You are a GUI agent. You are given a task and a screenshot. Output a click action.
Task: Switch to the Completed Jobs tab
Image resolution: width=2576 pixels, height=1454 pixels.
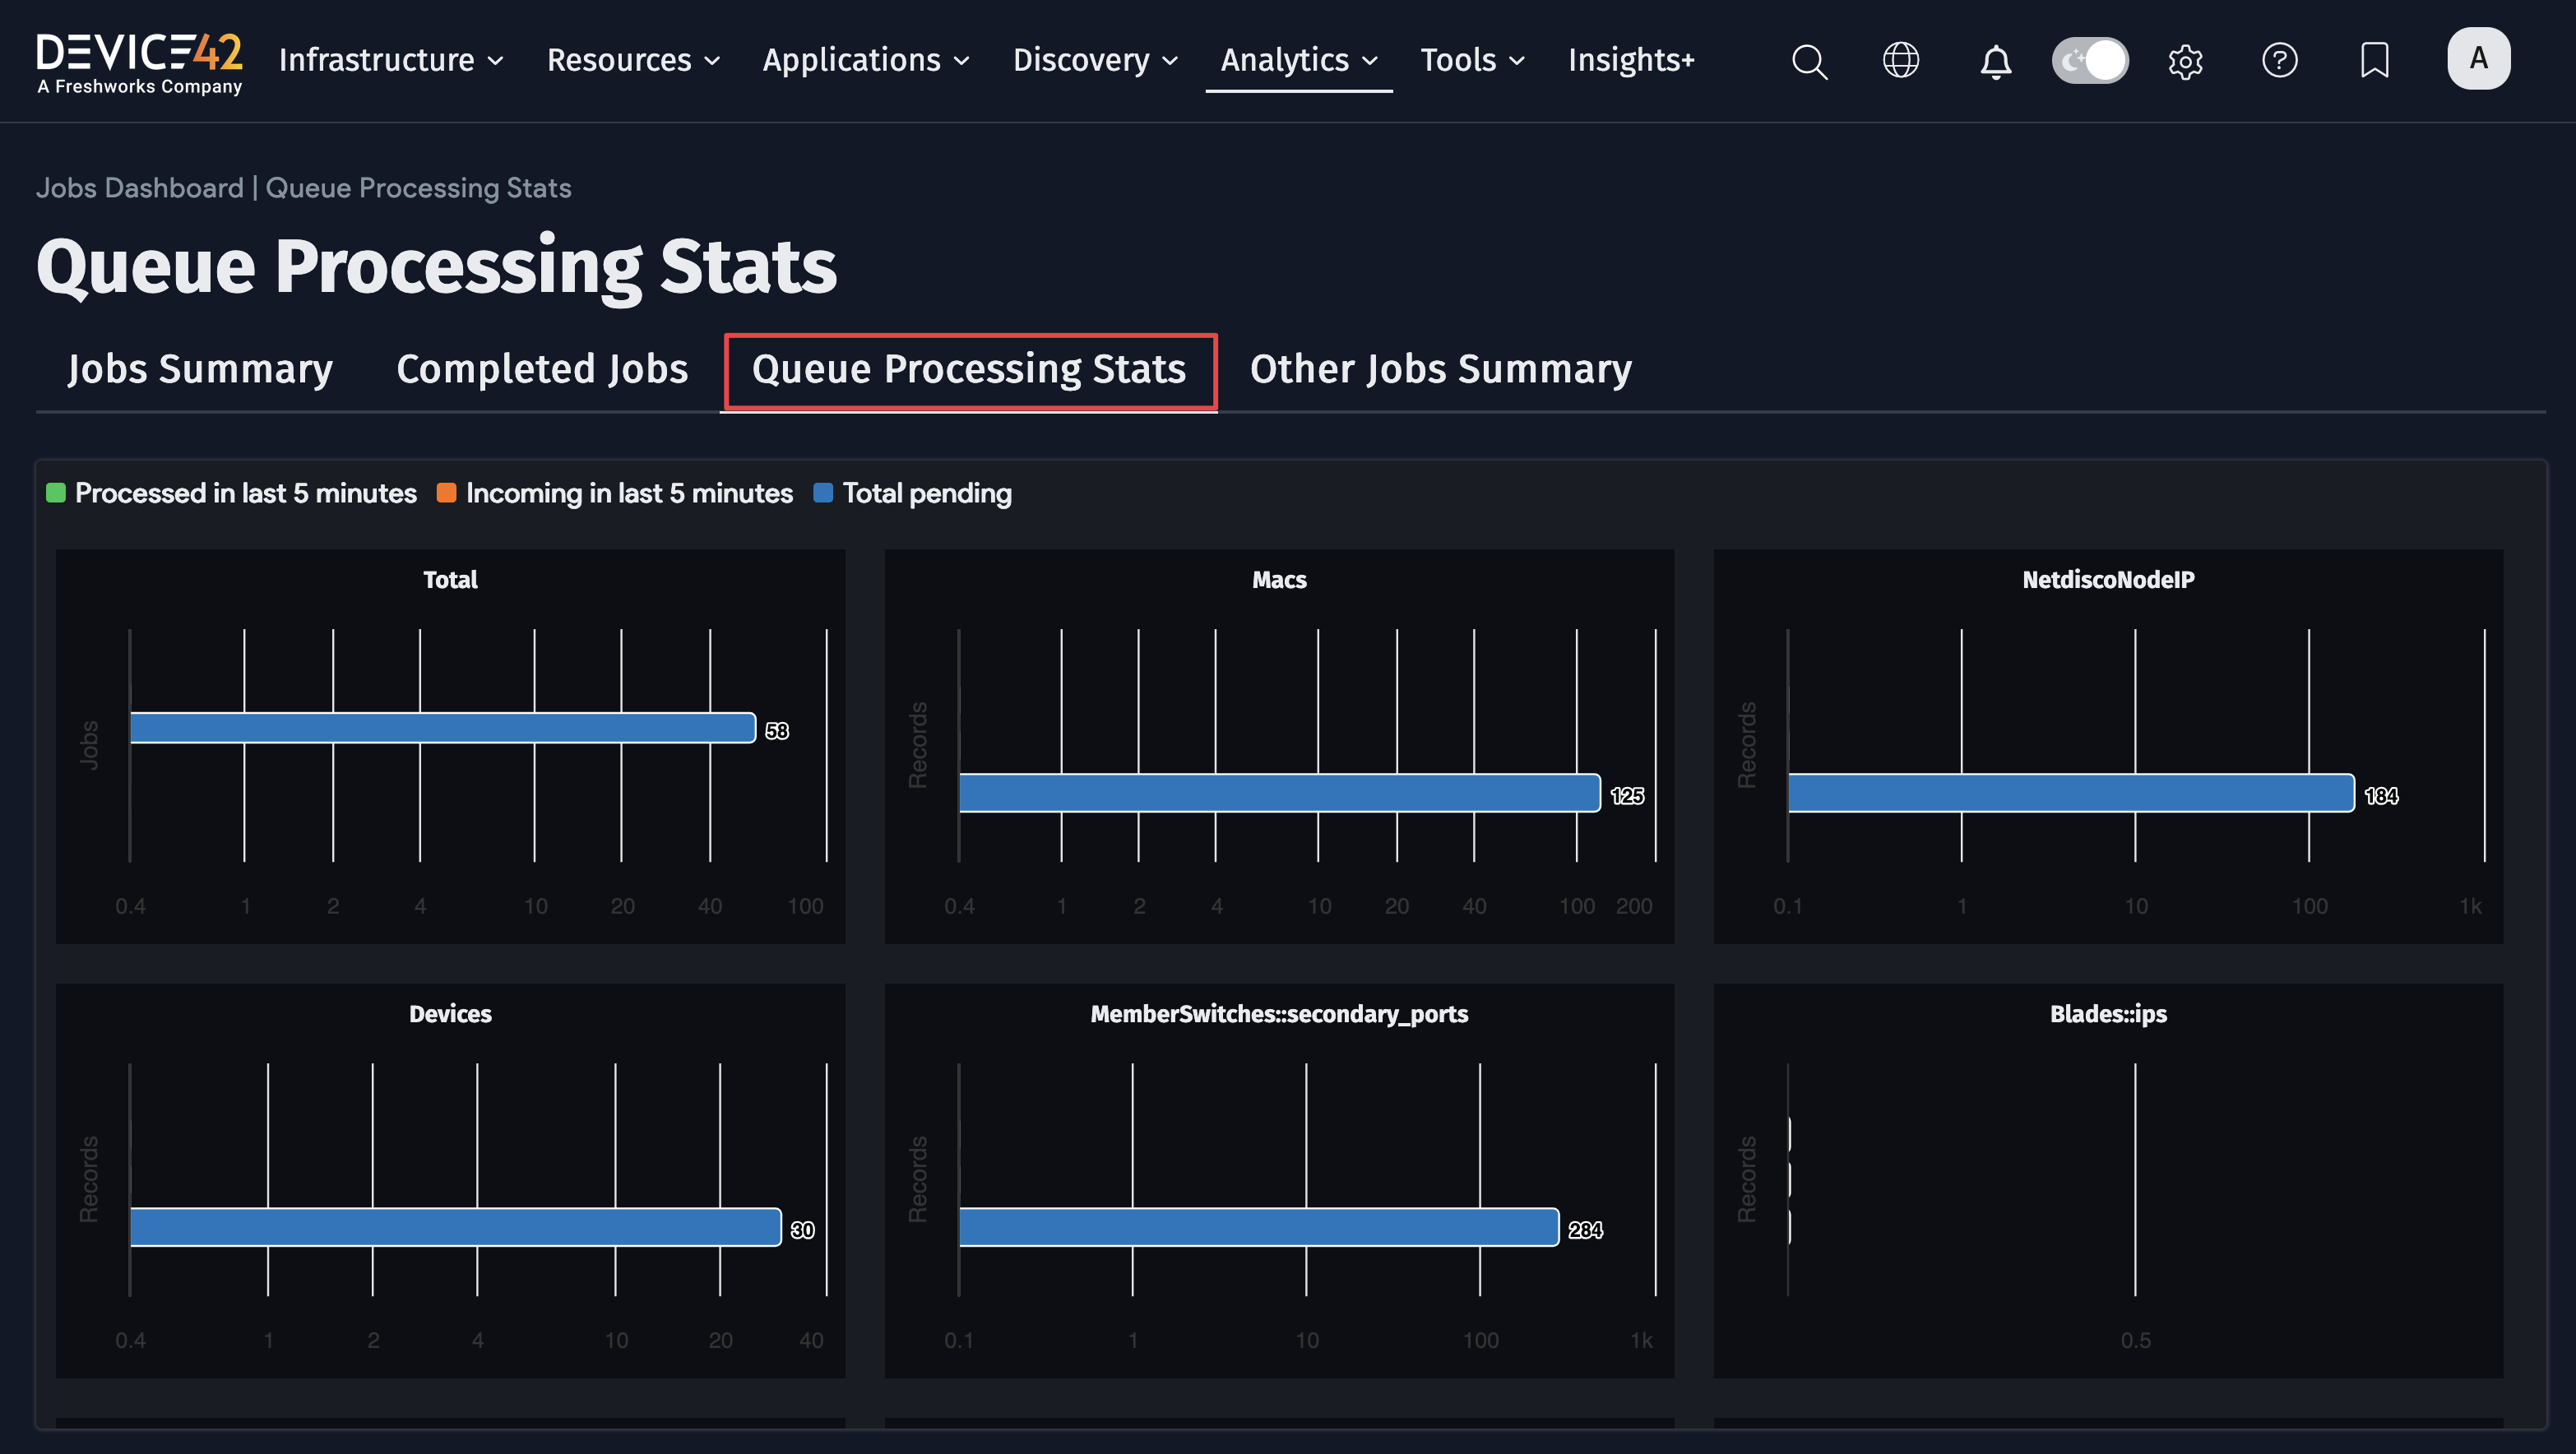tap(542, 369)
